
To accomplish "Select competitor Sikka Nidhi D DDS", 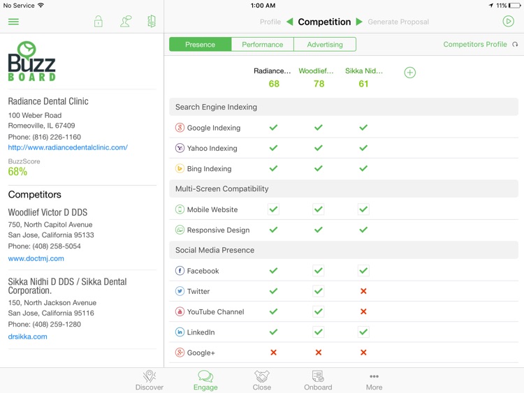I will (x=67, y=286).
